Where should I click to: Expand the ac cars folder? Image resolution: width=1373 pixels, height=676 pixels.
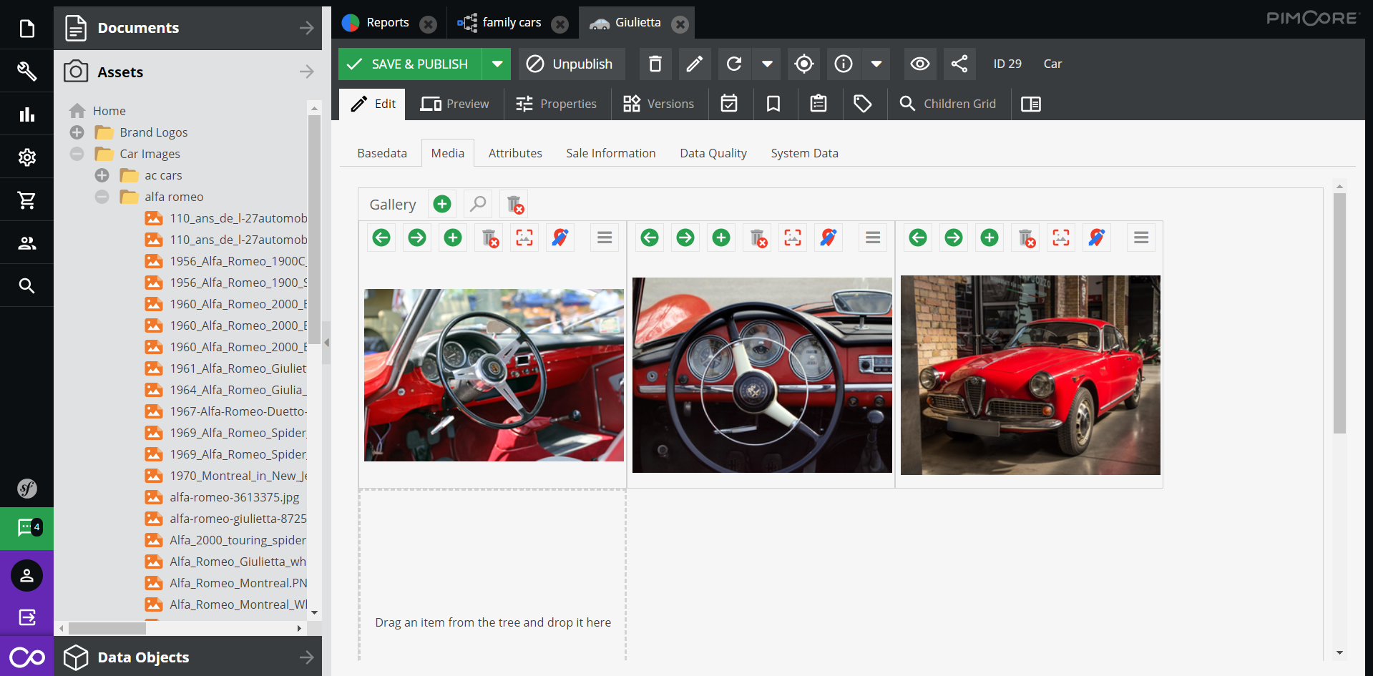point(102,175)
